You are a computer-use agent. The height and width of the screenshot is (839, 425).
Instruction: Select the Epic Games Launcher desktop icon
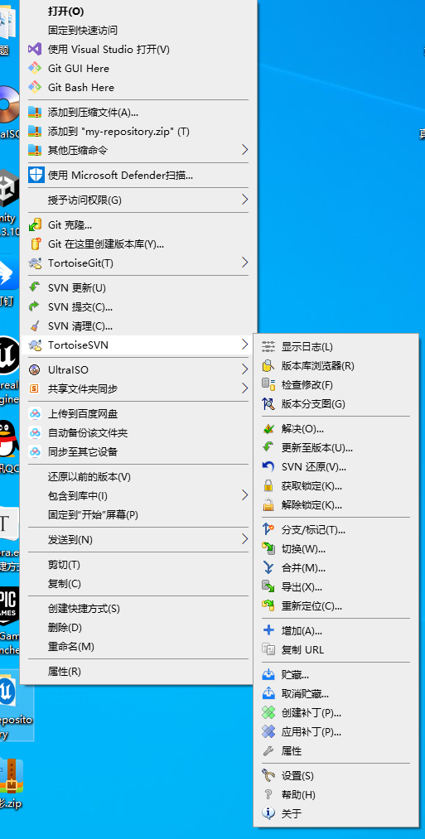9,605
